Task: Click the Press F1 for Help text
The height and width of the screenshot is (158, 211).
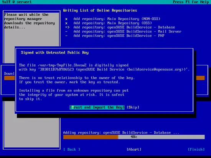Action: (191, 2)
